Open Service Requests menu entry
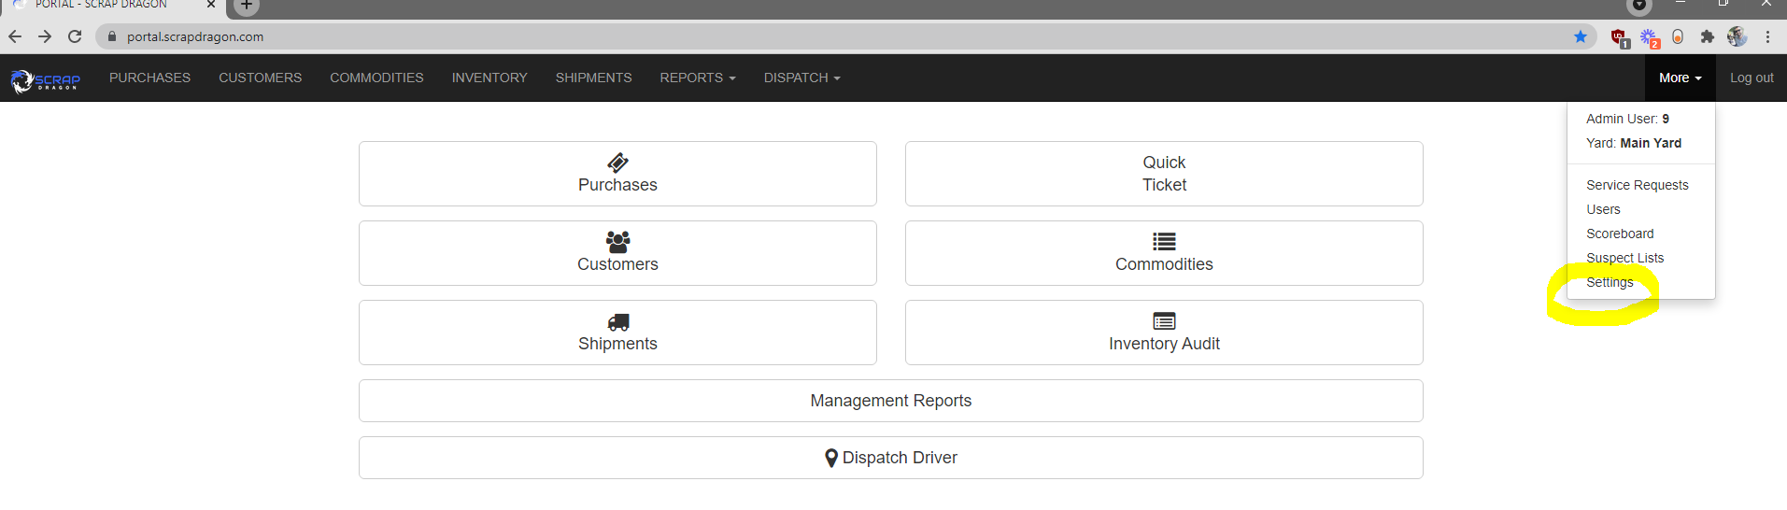Image resolution: width=1787 pixels, height=510 pixels. pyautogui.click(x=1638, y=185)
